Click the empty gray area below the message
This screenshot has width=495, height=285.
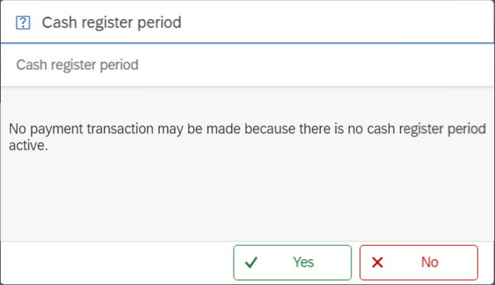point(248,196)
